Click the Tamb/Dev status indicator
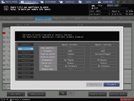This screenshot has height=101, width=134. [127, 99]
